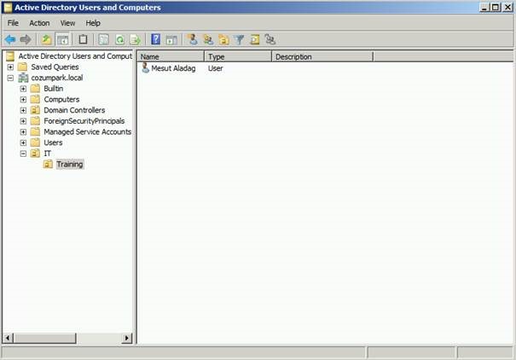Viewport: 516px width, 360px height.
Task: Sort by the Name column header
Action: tap(171, 56)
